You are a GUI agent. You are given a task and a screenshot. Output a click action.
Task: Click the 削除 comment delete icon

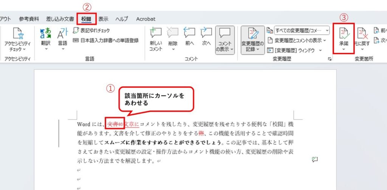pyautogui.click(x=173, y=32)
